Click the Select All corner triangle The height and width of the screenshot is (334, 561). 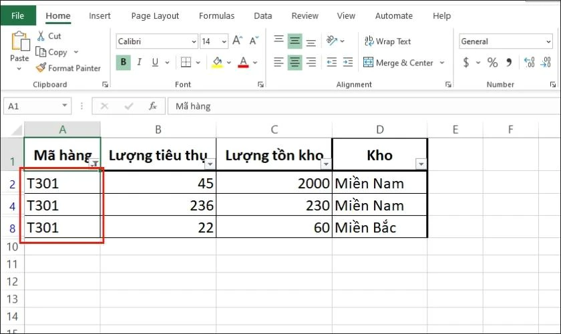pos(17,130)
